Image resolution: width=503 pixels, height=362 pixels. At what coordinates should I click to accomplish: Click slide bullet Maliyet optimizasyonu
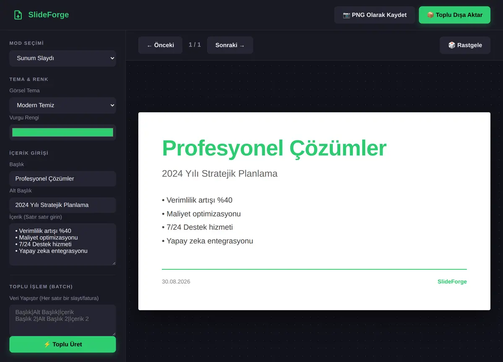(201, 214)
